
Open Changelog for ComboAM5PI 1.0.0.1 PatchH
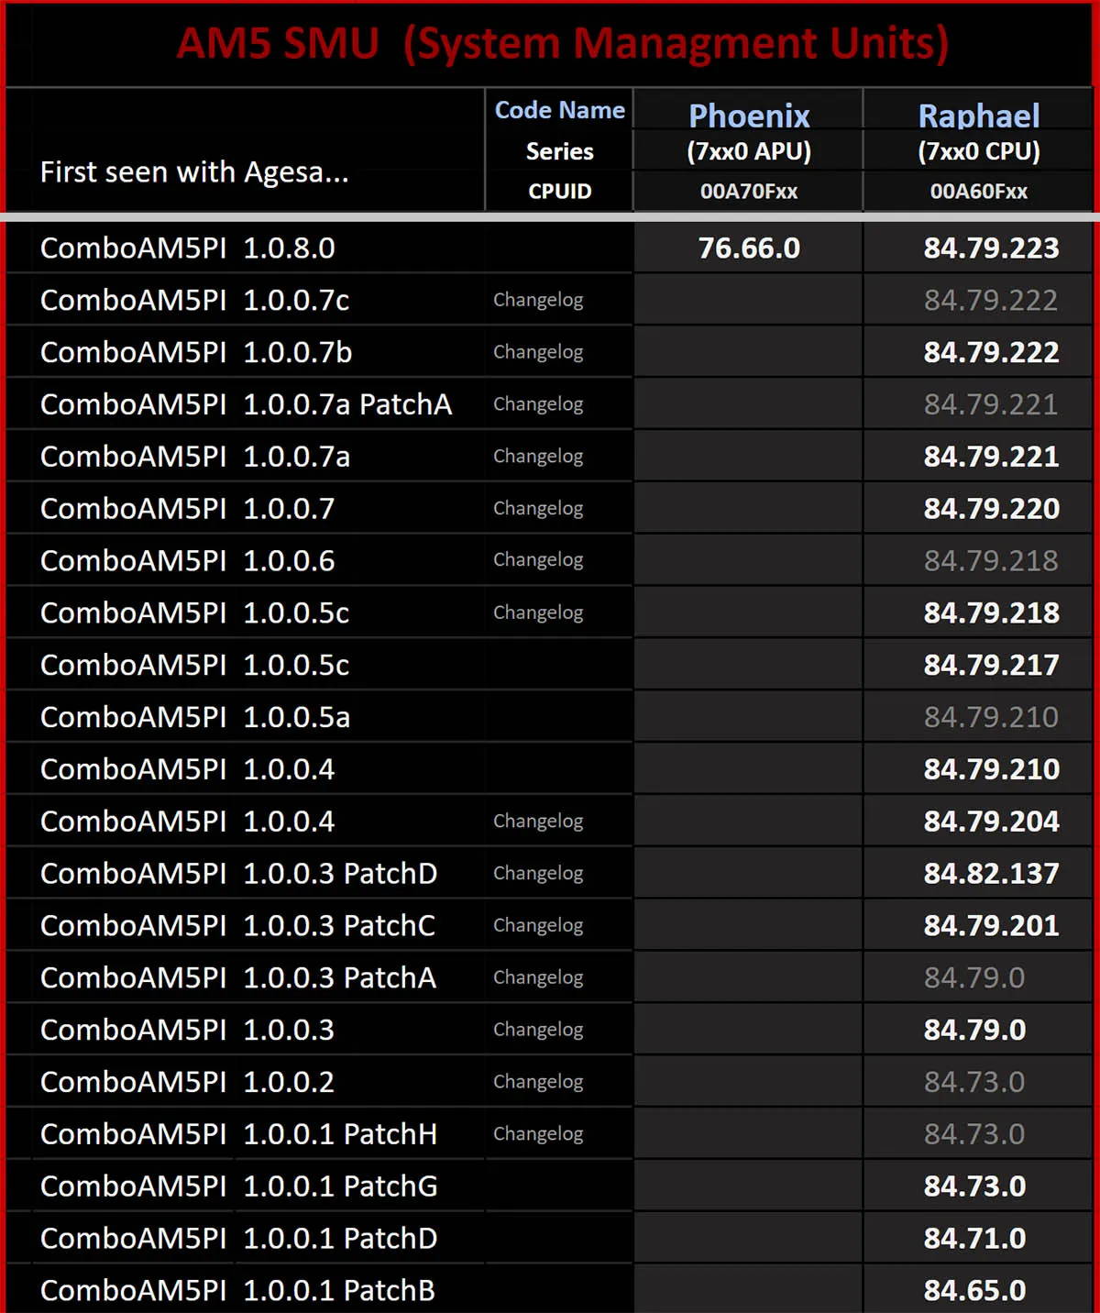538,1135
